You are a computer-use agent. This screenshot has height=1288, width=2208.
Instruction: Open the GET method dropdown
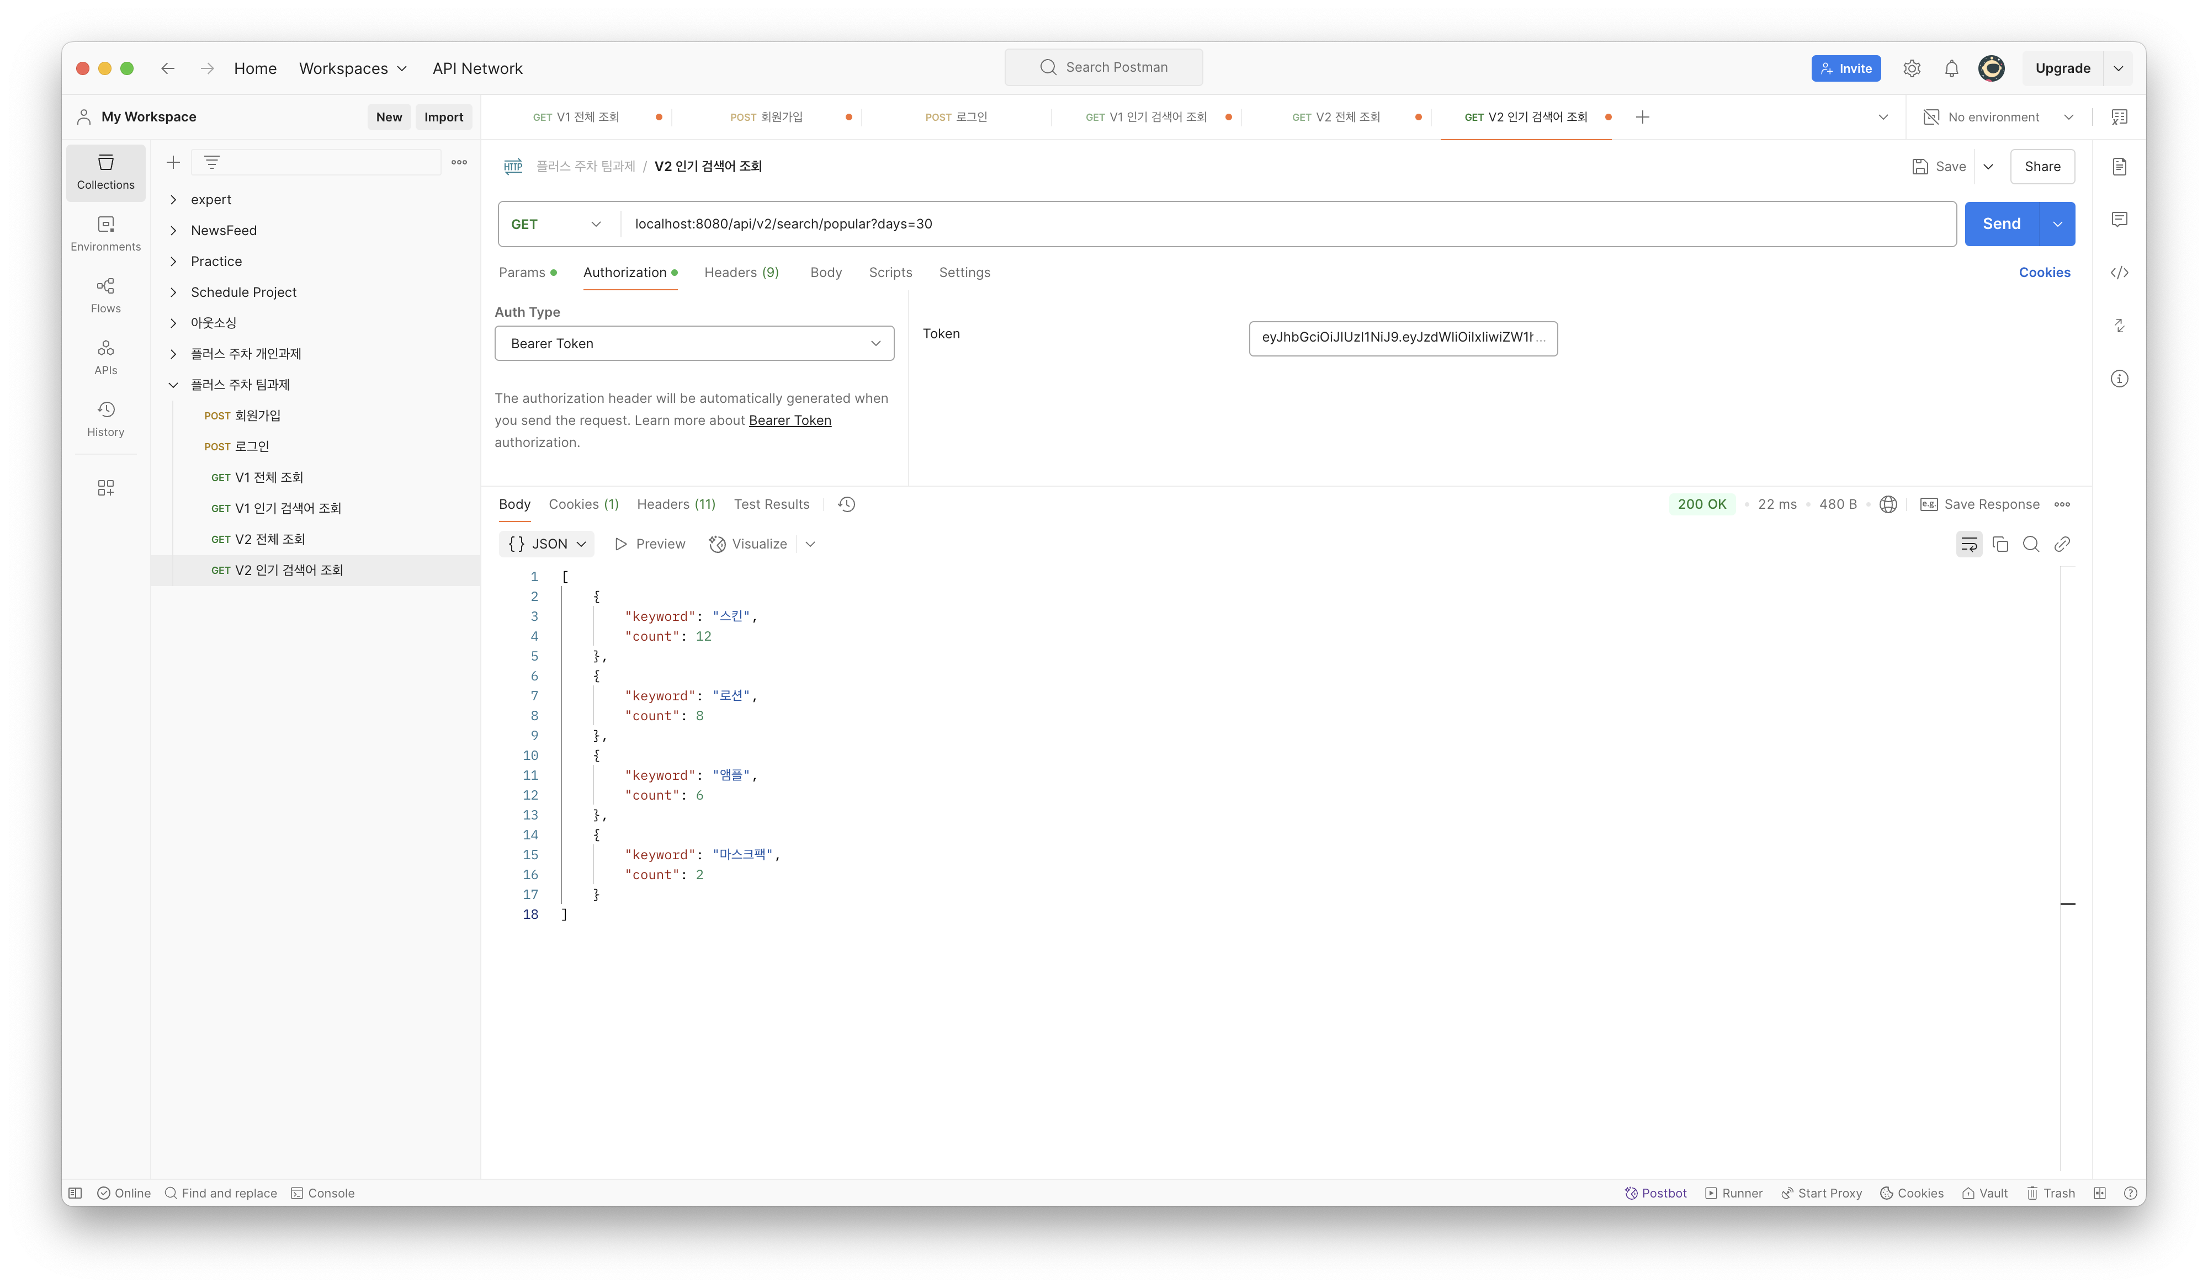556,224
